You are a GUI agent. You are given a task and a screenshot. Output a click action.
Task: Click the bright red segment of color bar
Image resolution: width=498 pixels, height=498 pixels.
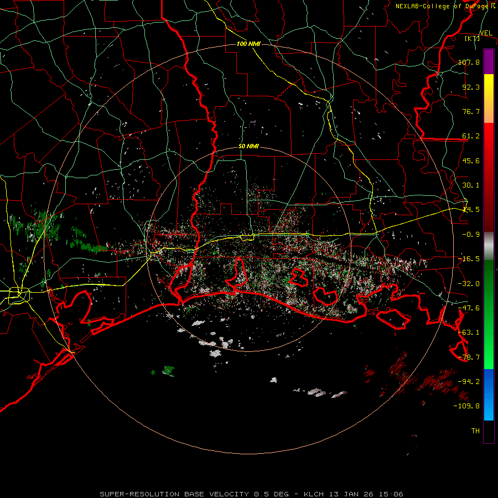(x=489, y=137)
